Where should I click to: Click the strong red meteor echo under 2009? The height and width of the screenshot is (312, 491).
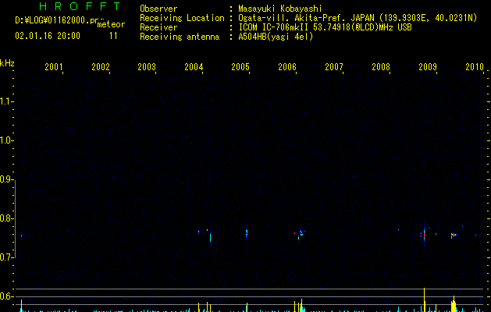coord(425,234)
